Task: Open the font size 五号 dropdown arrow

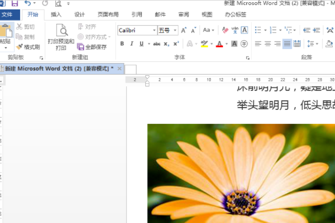Action: click(175, 30)
